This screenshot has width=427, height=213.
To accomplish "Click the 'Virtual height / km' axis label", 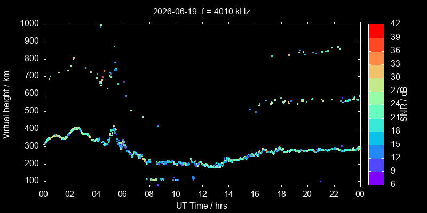I will point(6,104).
